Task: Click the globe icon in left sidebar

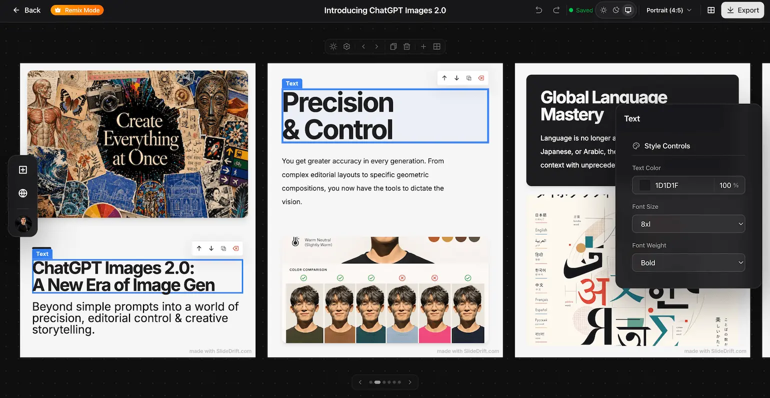Action: click(23, 193)
